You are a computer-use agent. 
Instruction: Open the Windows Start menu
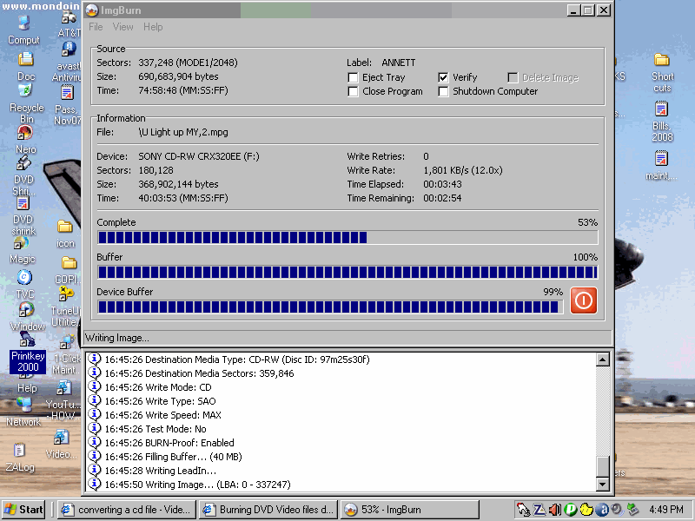pos(24,510)
